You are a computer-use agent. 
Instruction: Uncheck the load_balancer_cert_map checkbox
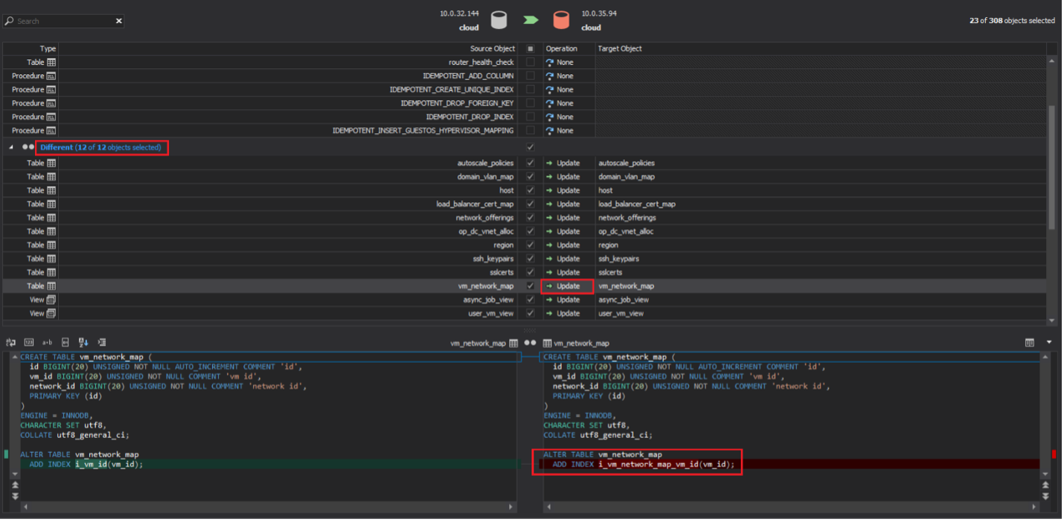pos(530,204)
